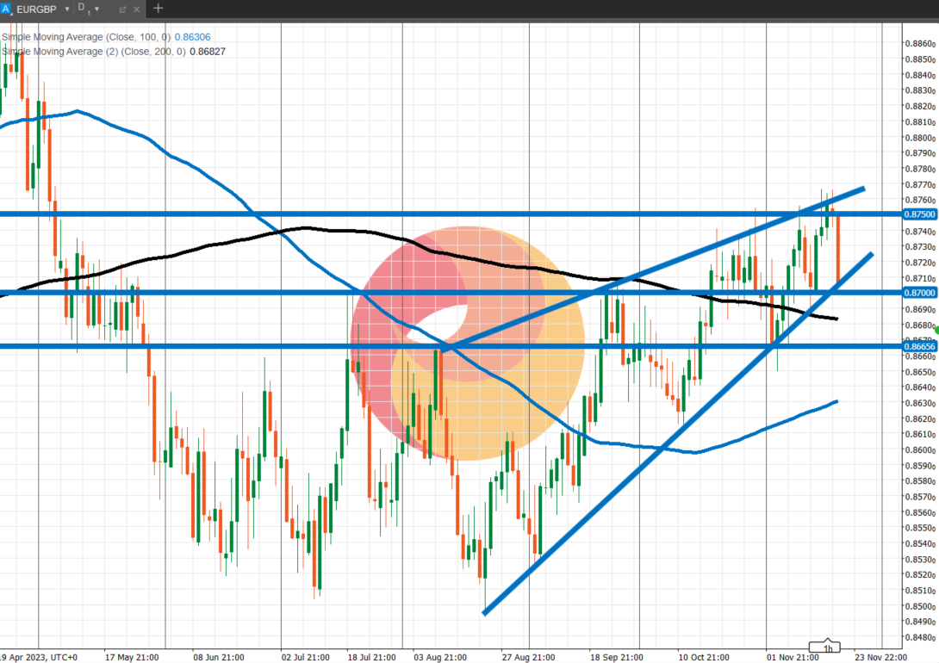The height and width of the screenshot is (663, 939).
Task: Select the 0.87000 horizontal line price tag
Action: (919, 293)
